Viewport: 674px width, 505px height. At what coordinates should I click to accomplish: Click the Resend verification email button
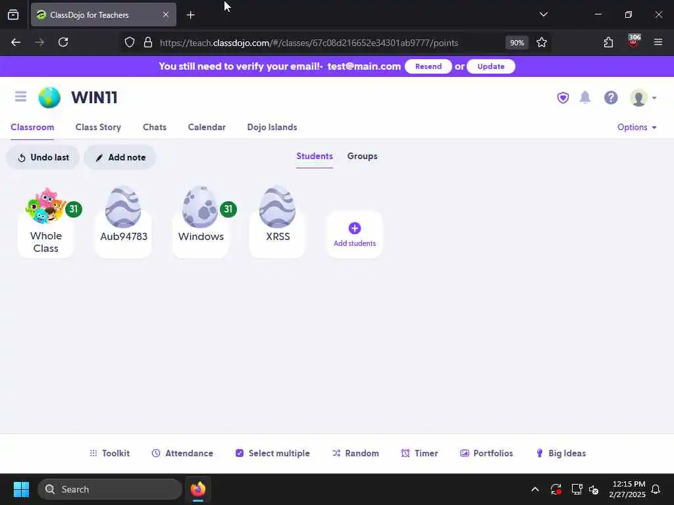(428, 66)
